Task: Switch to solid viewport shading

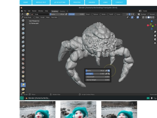Action: pyautogui.click(x=149, y=17)
